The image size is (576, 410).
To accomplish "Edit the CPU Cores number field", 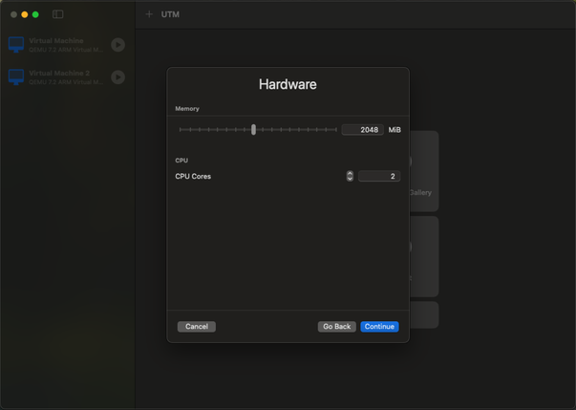I will click(379, 176).
